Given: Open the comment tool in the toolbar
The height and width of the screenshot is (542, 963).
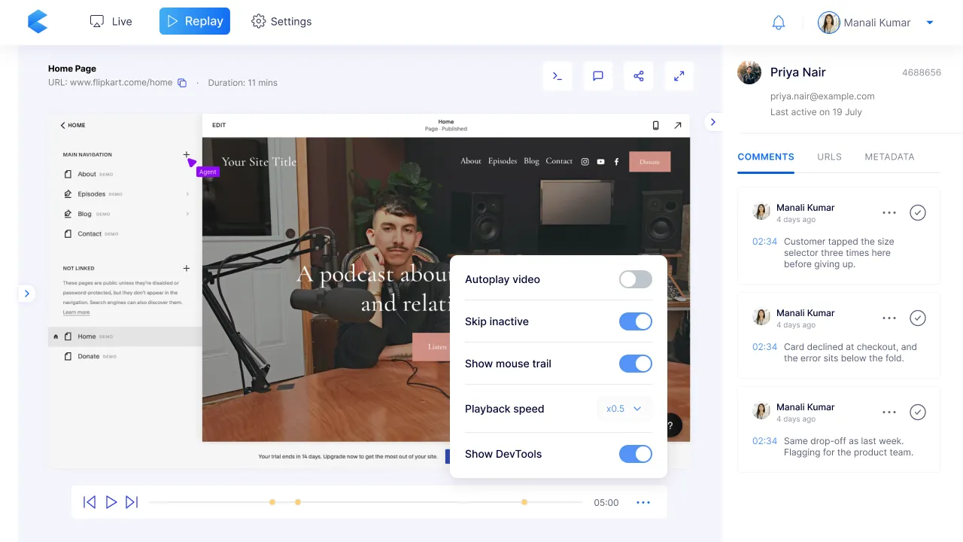Looking at the screenshot, I should click(x=598, y=76).
